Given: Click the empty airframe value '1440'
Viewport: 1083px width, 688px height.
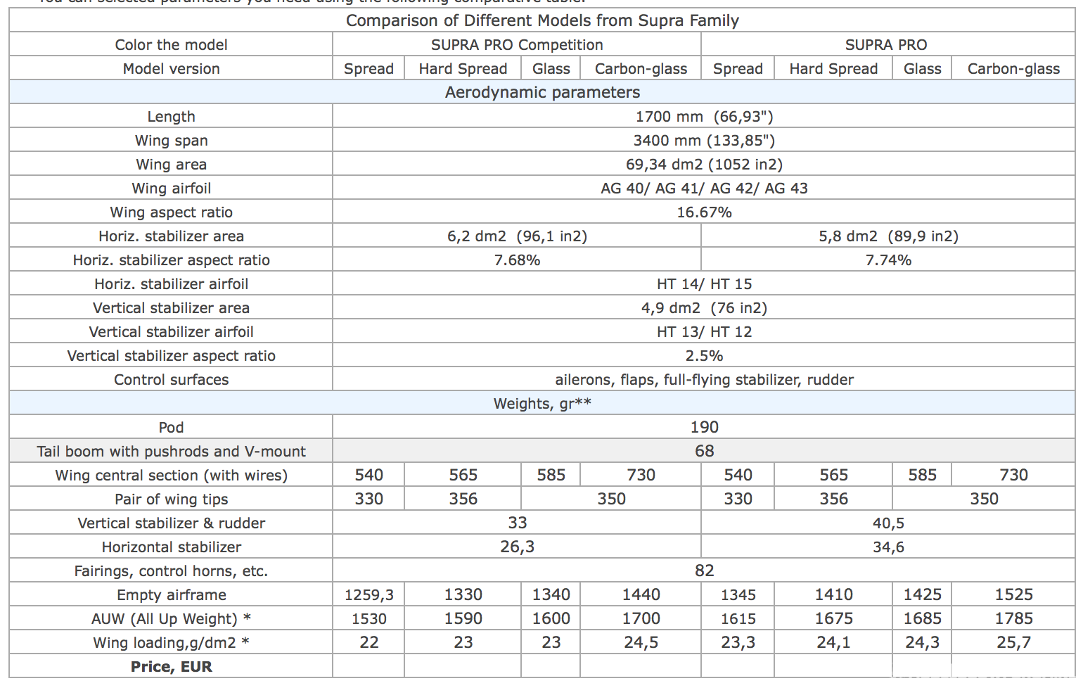Looking at the screenshot, I should tap(641, 594).
